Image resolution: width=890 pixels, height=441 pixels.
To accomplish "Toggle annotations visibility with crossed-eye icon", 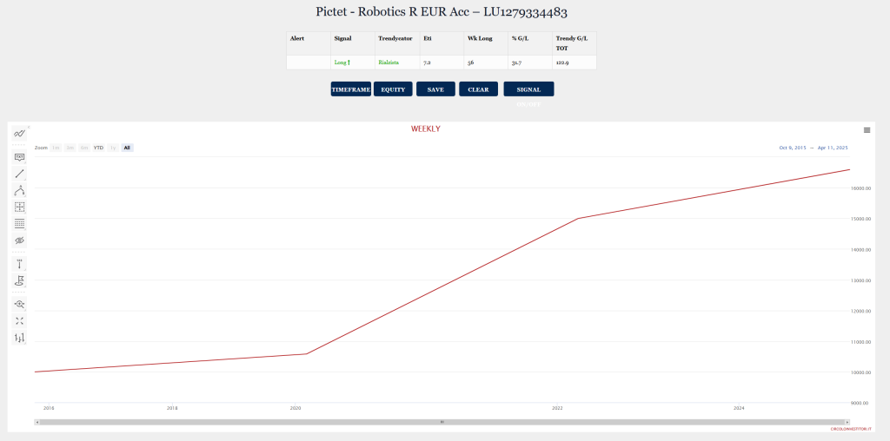I will point(19,240).
